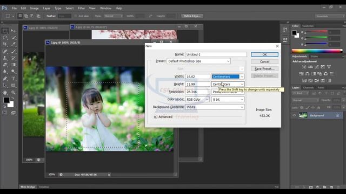Select the Move tool
The image size is (346, 194).
(13, 31)
